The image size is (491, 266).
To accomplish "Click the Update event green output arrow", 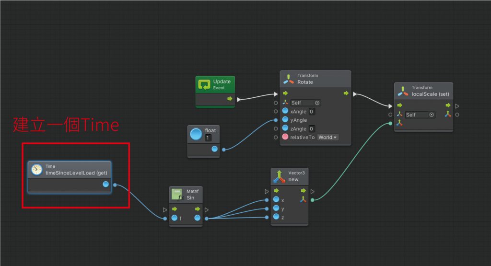I will pos(230,99).
